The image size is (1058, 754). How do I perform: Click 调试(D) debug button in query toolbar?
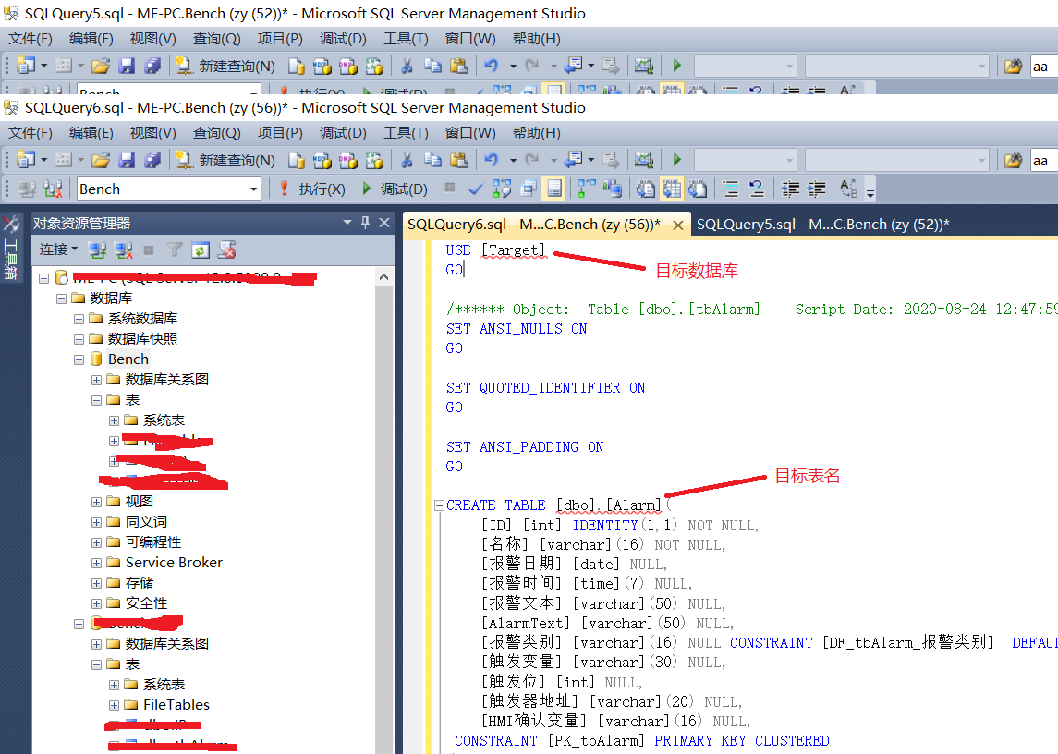tap(395, 189)
